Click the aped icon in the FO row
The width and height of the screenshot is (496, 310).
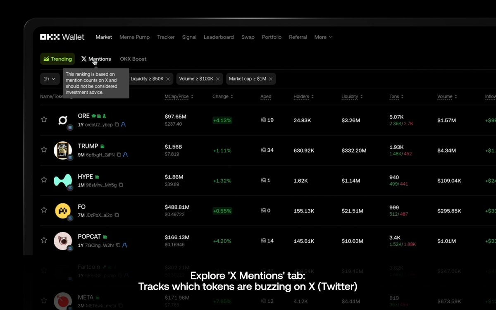tap(263, 210)
